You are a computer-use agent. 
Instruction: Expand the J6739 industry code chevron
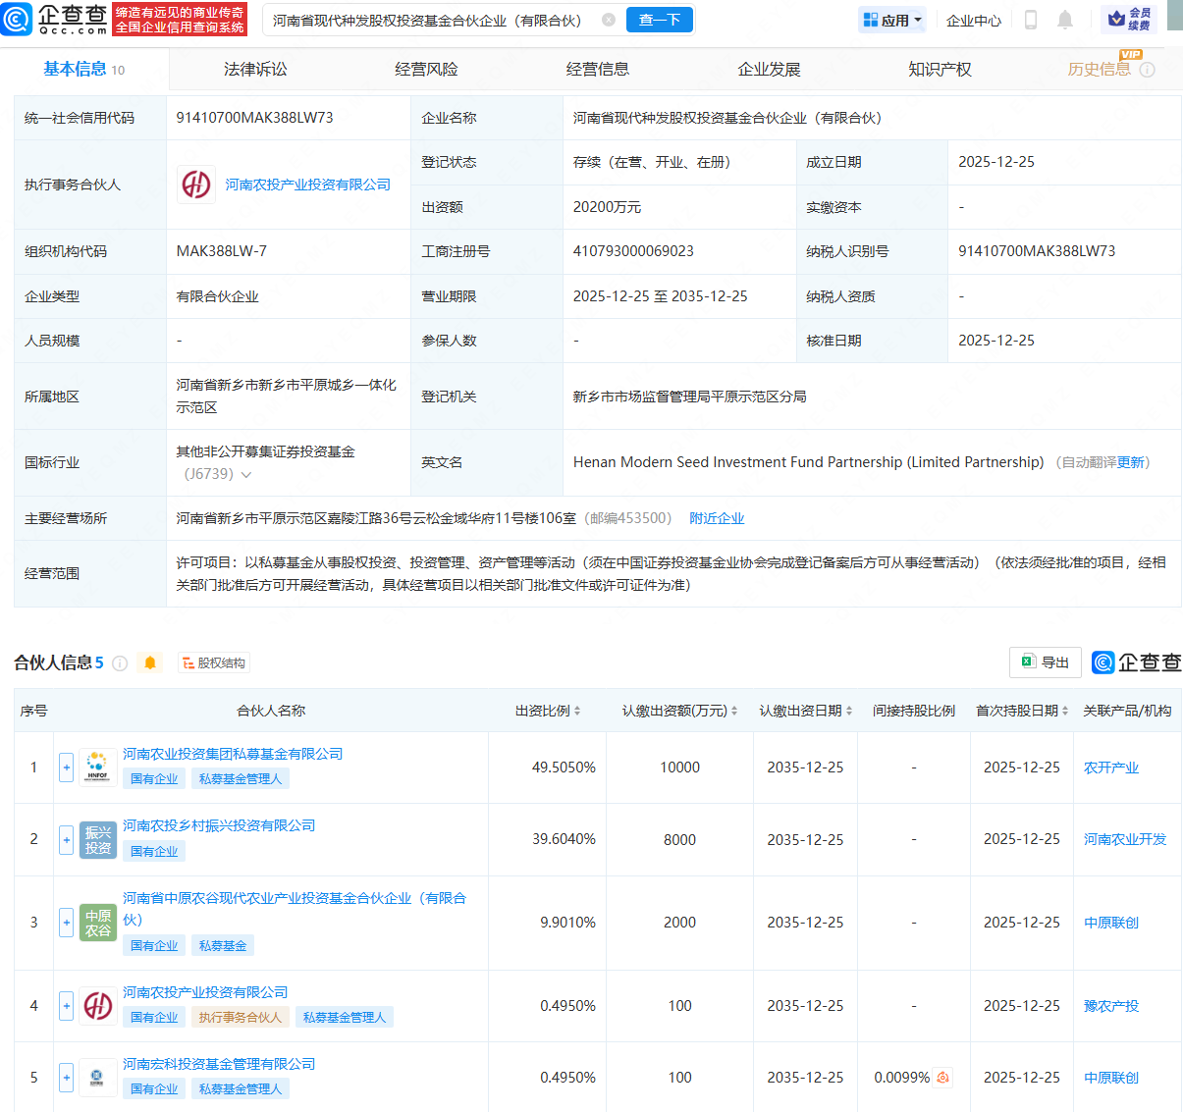coord(246,475)
